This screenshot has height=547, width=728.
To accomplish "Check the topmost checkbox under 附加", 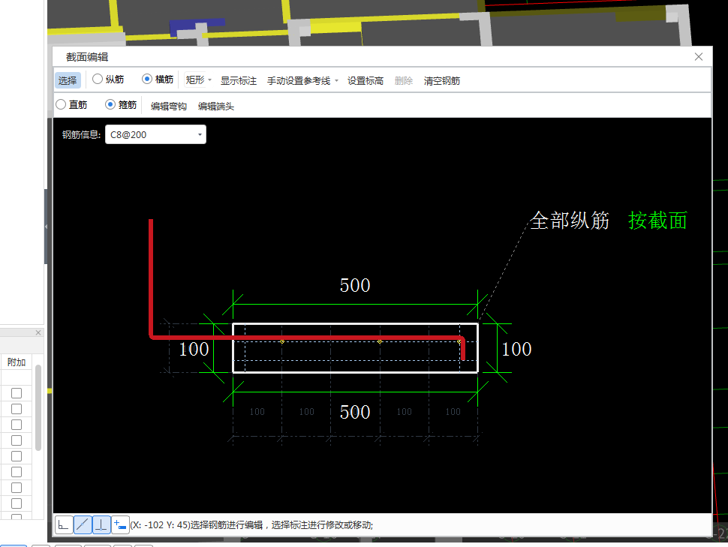I will point(17,393).
